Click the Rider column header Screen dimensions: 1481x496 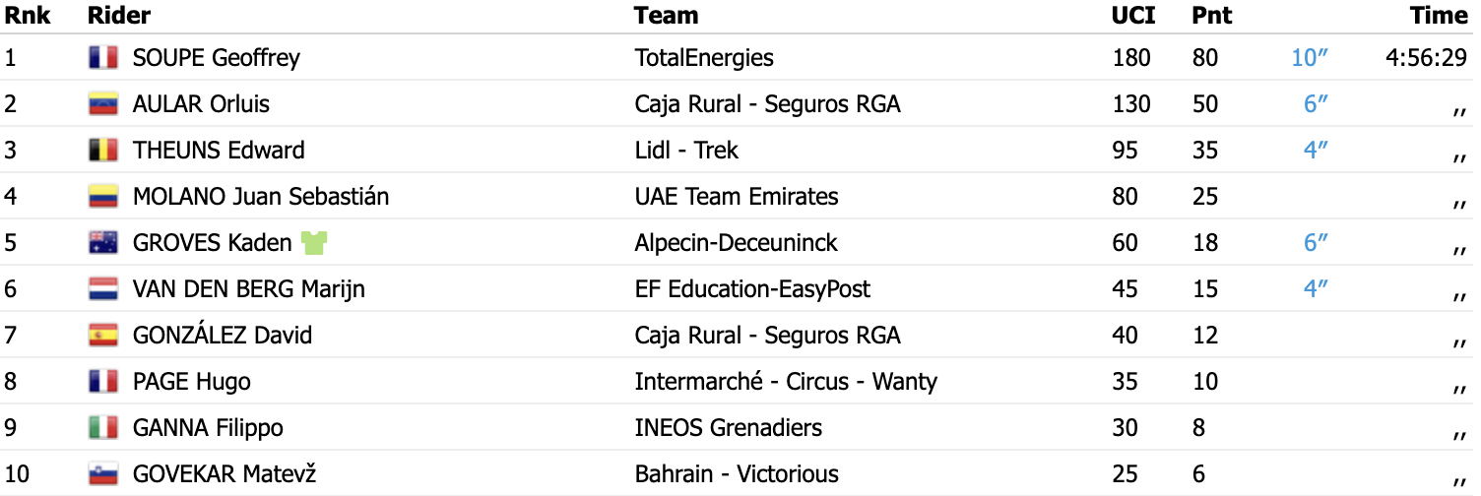119,16
